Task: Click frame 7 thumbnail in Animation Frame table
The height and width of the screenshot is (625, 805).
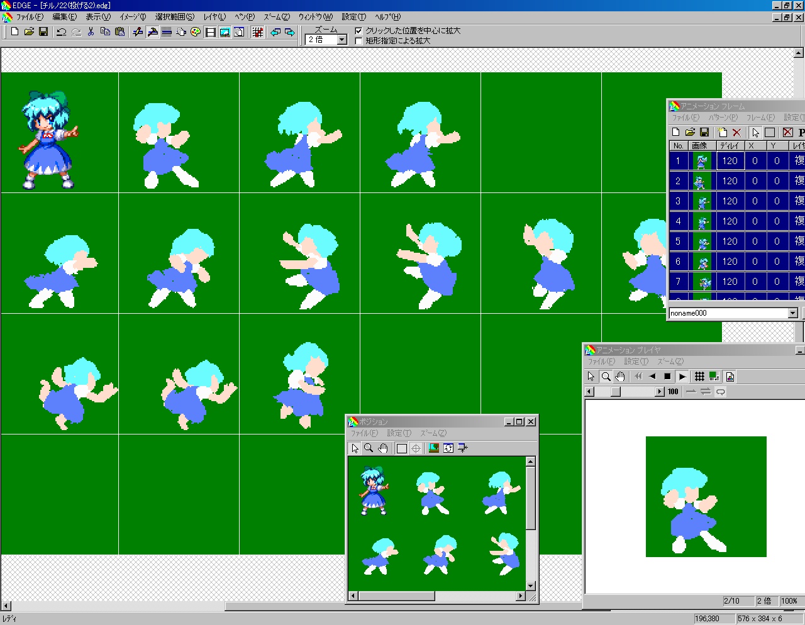Action: 702,281
